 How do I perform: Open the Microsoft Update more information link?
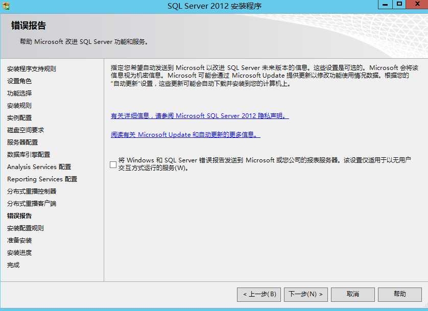(185, 135)
